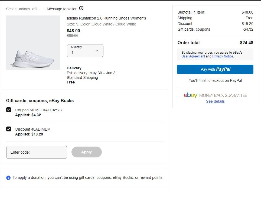Click the Quantity dropdown chevron arrow
This screenshot has height=207, width=261.
tap(97, 51)
